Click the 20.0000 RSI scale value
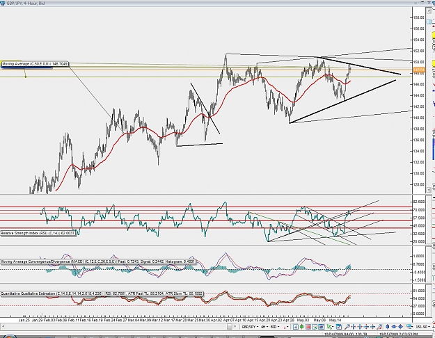Image resolution: width=435 pixels, height=338 pixels. click(x=419, y=241)
